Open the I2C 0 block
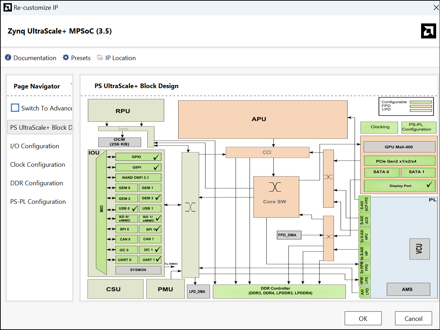440x330 pixels. [127, 250]
